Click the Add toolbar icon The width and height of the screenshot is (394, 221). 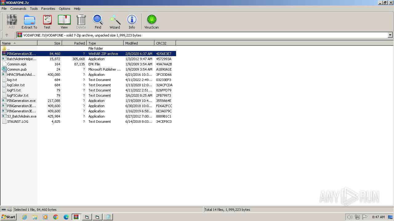(x=12, y=22)
